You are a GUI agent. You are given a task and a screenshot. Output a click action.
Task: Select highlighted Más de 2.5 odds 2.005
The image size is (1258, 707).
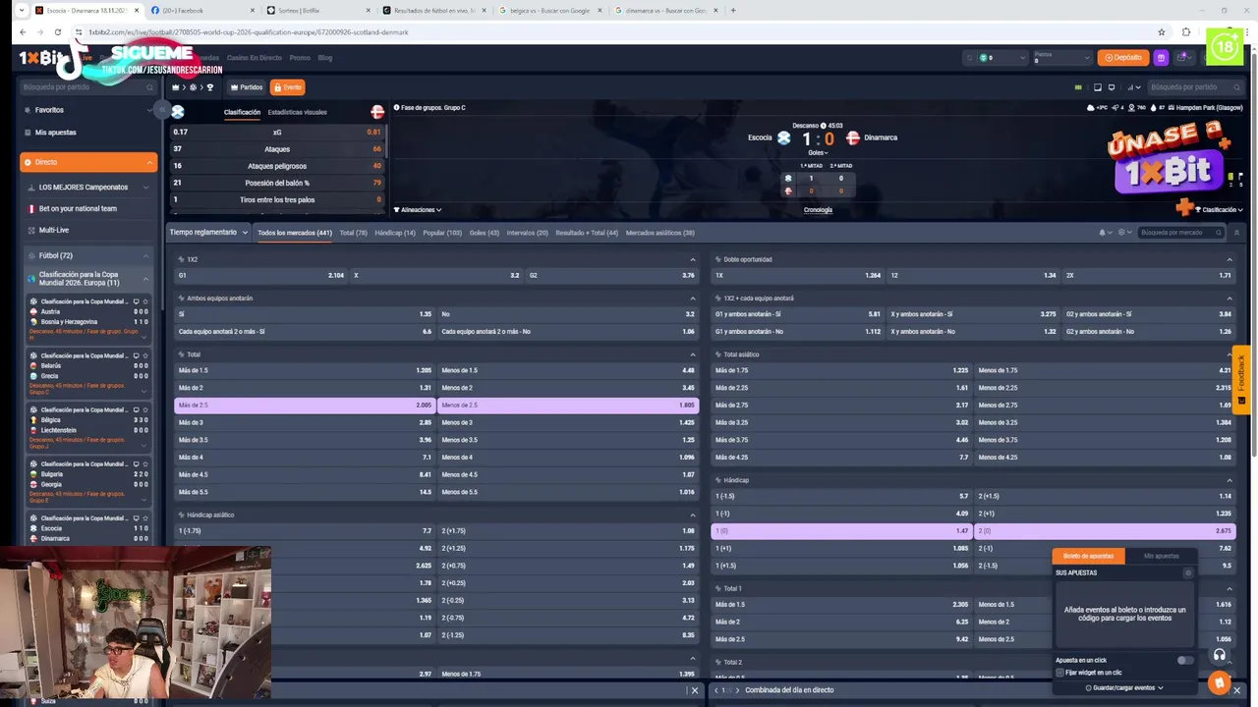305,405
